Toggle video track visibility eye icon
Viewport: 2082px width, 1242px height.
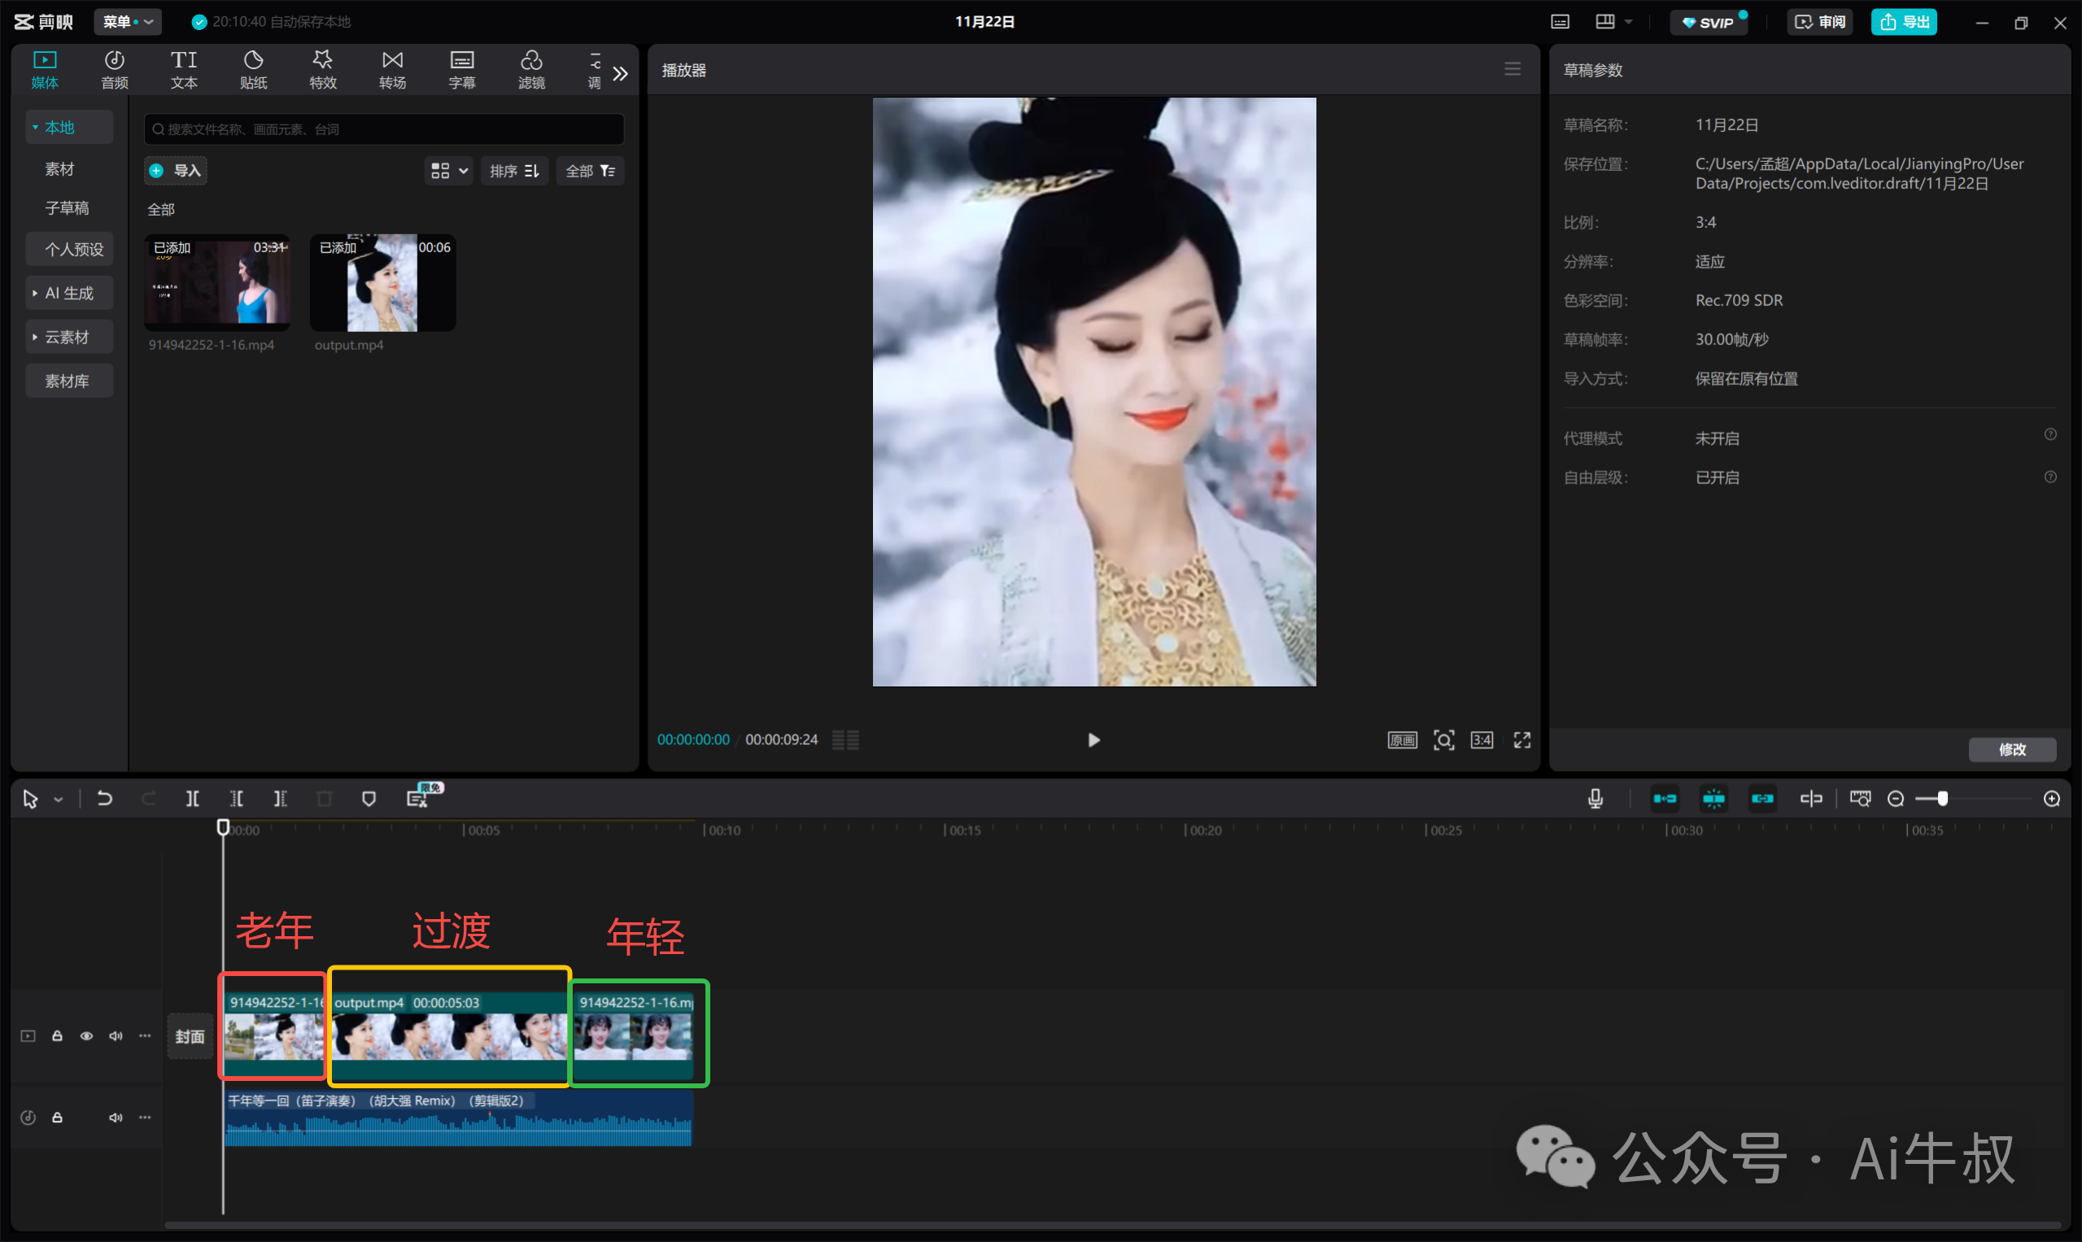coord(86,1036)
